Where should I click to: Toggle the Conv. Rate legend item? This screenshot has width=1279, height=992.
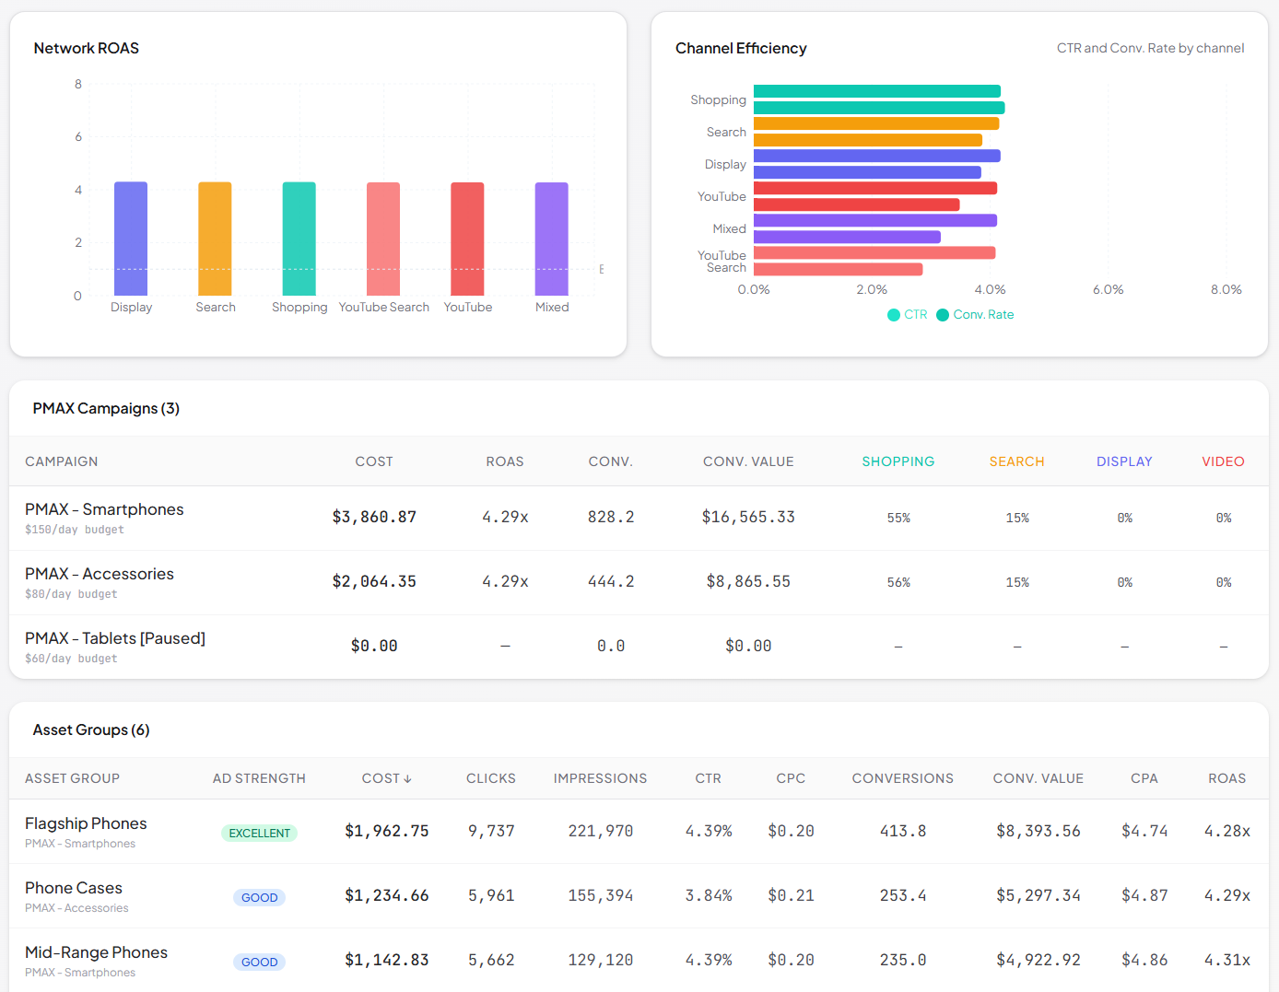click(x=975, y=314)
